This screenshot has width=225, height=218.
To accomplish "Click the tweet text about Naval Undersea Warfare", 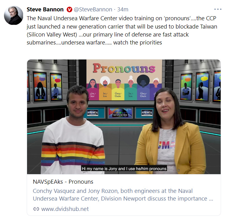I will click(122, 30).
